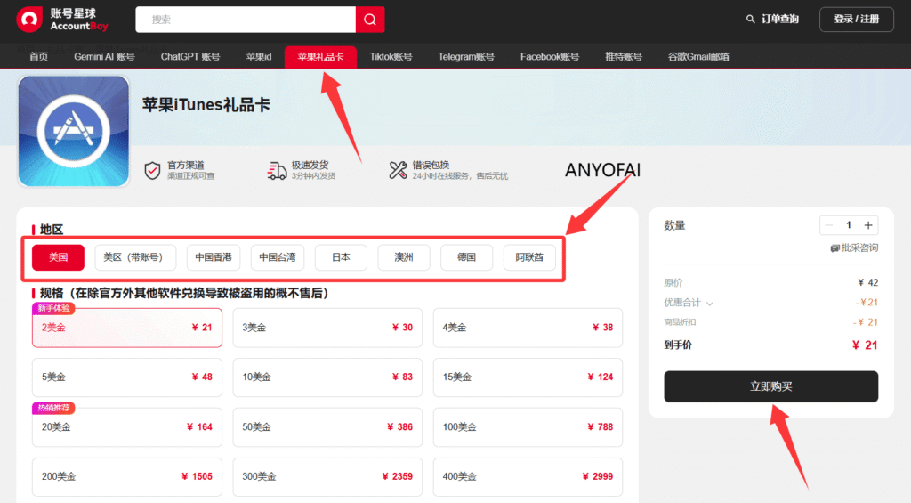Select 中国香港 region option
Screen dimensions: 911x503
coord(214,257)
